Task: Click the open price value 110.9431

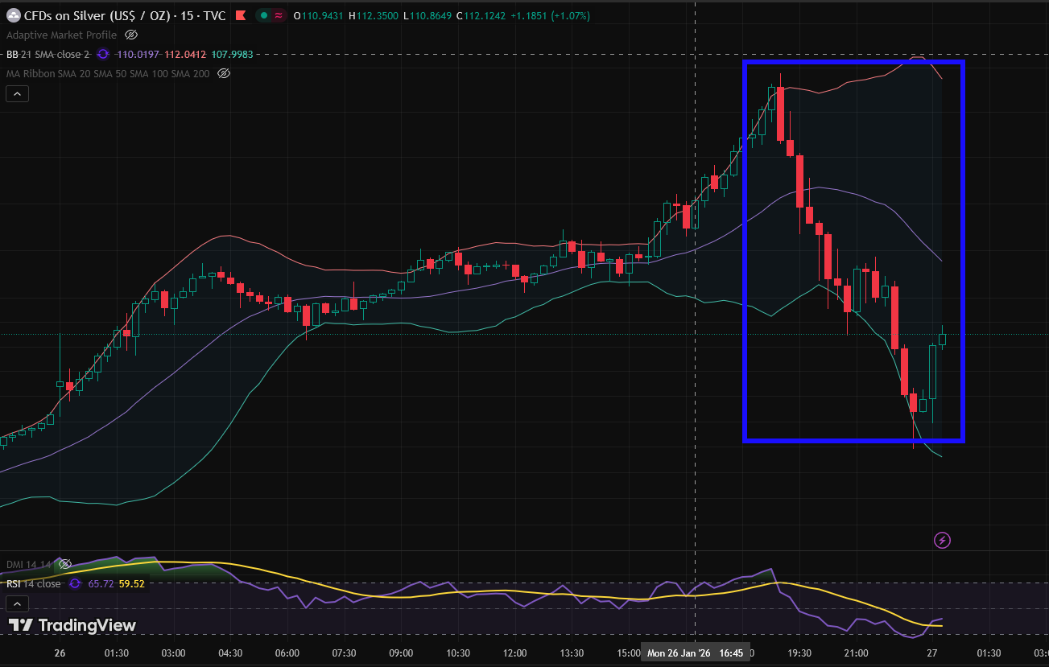Action: [324, 15]
